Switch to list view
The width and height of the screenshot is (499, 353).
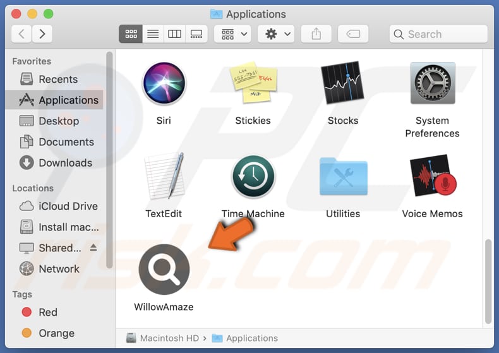coord(153,33)
